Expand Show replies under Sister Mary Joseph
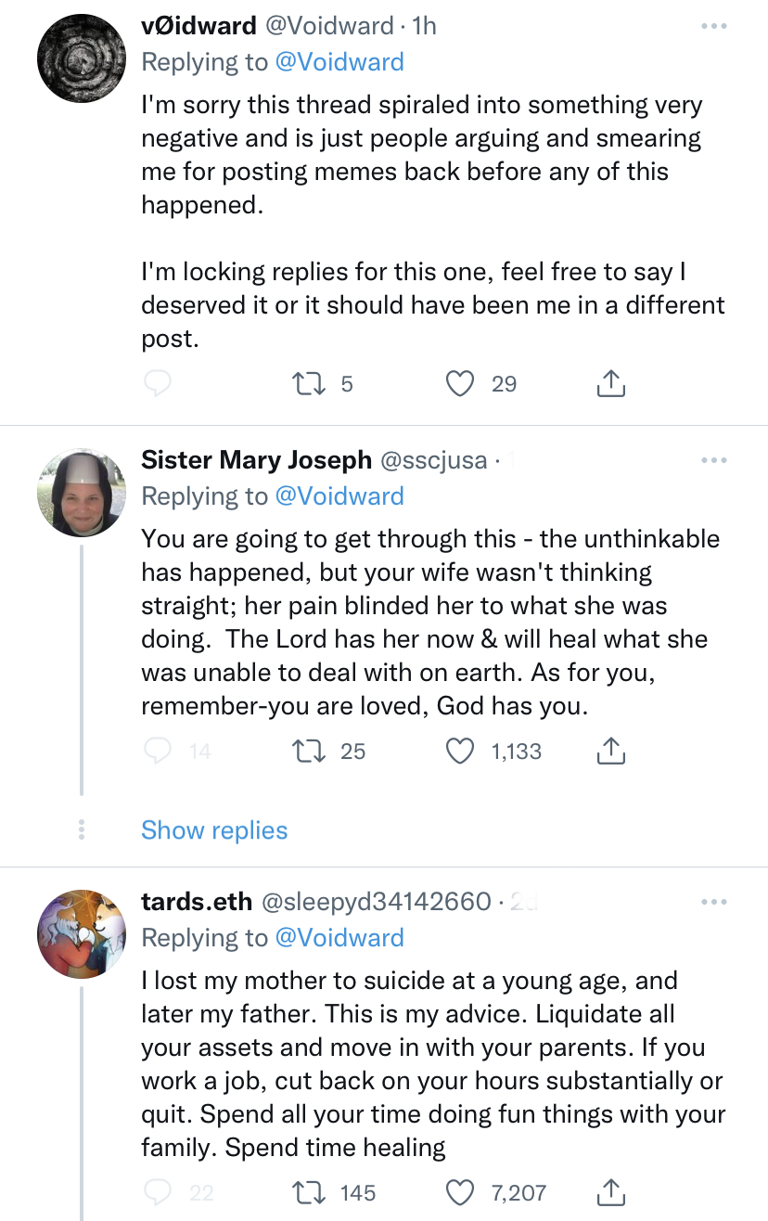The image size is (768, 1221). [x=214, y=829]
